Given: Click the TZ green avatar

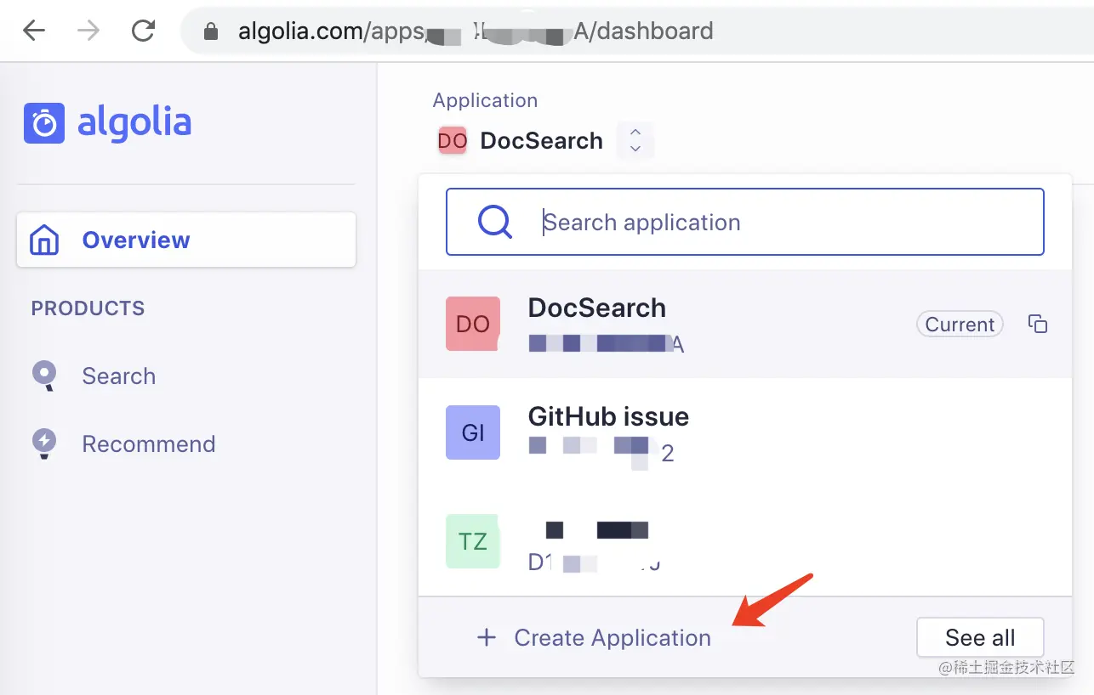Looking at the screenshot, I should 473,541.
